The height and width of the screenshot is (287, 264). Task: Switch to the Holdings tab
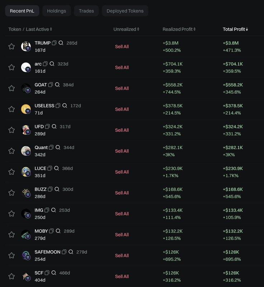click(x=56, y=11)
